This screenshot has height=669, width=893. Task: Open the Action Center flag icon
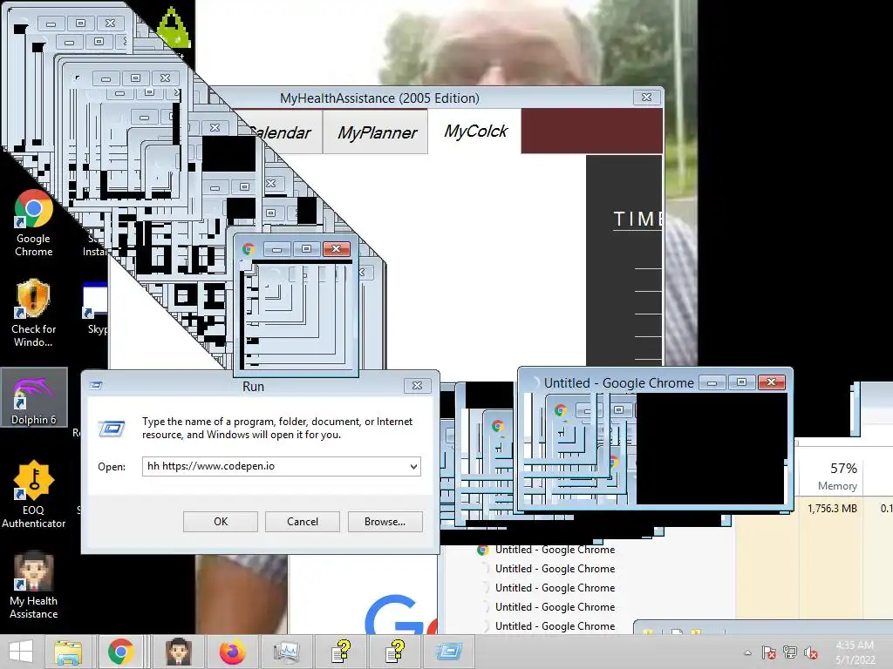769,652
